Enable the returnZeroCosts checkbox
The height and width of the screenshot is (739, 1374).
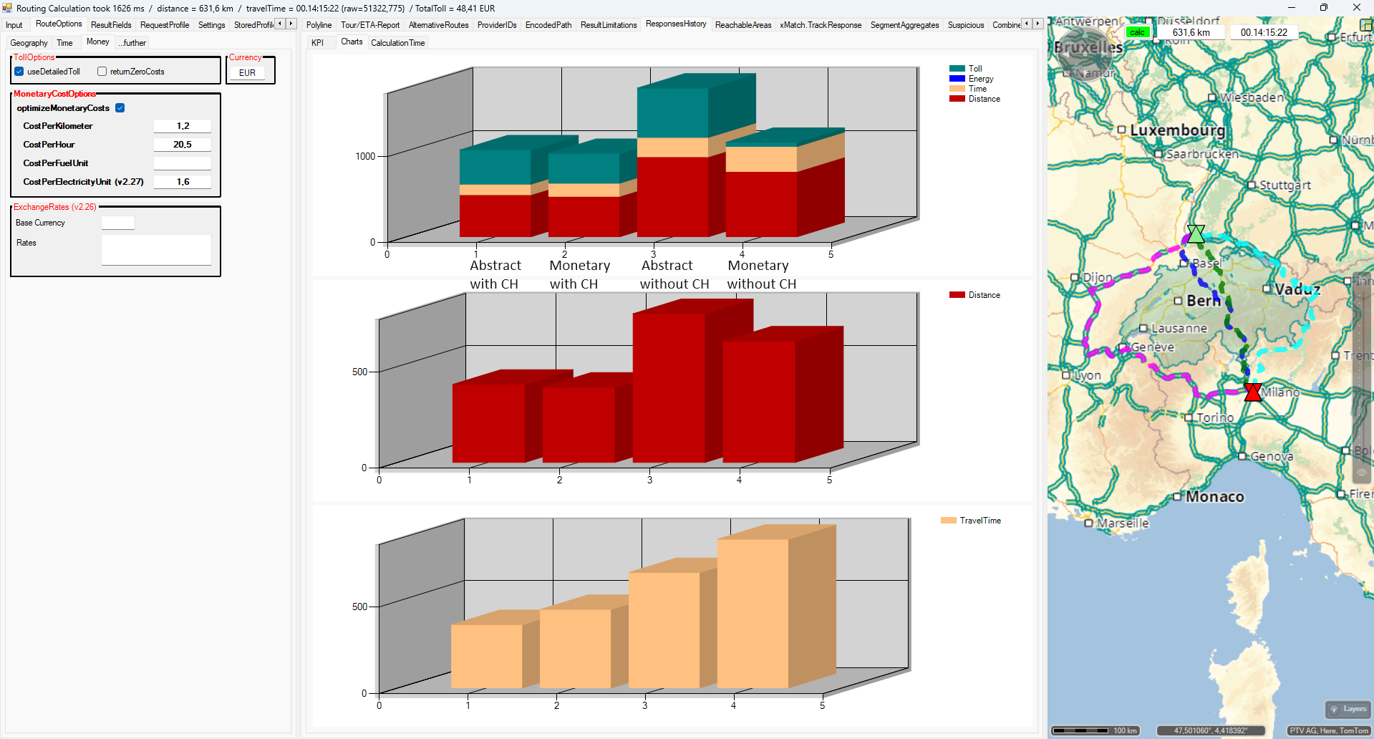pyautogui.click(x=102, y=72)
